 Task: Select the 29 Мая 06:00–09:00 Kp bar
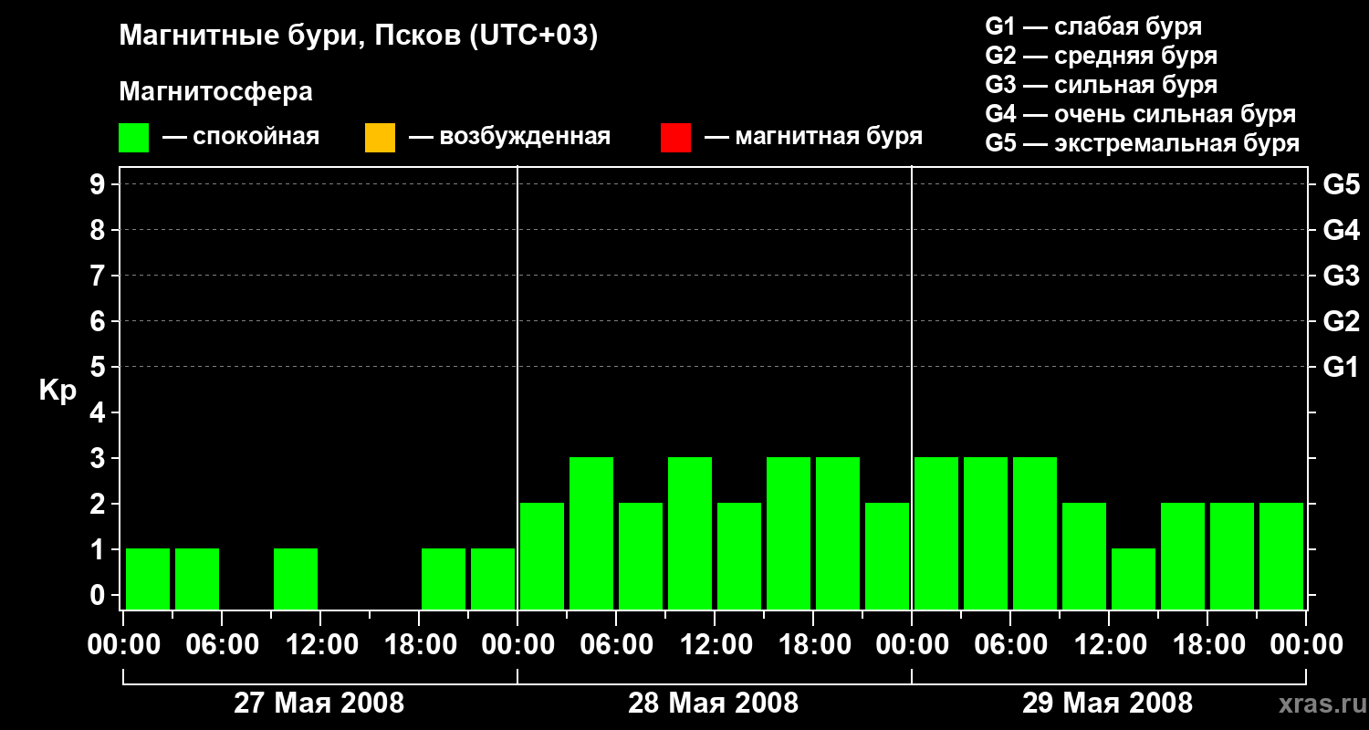(1035, 533)
